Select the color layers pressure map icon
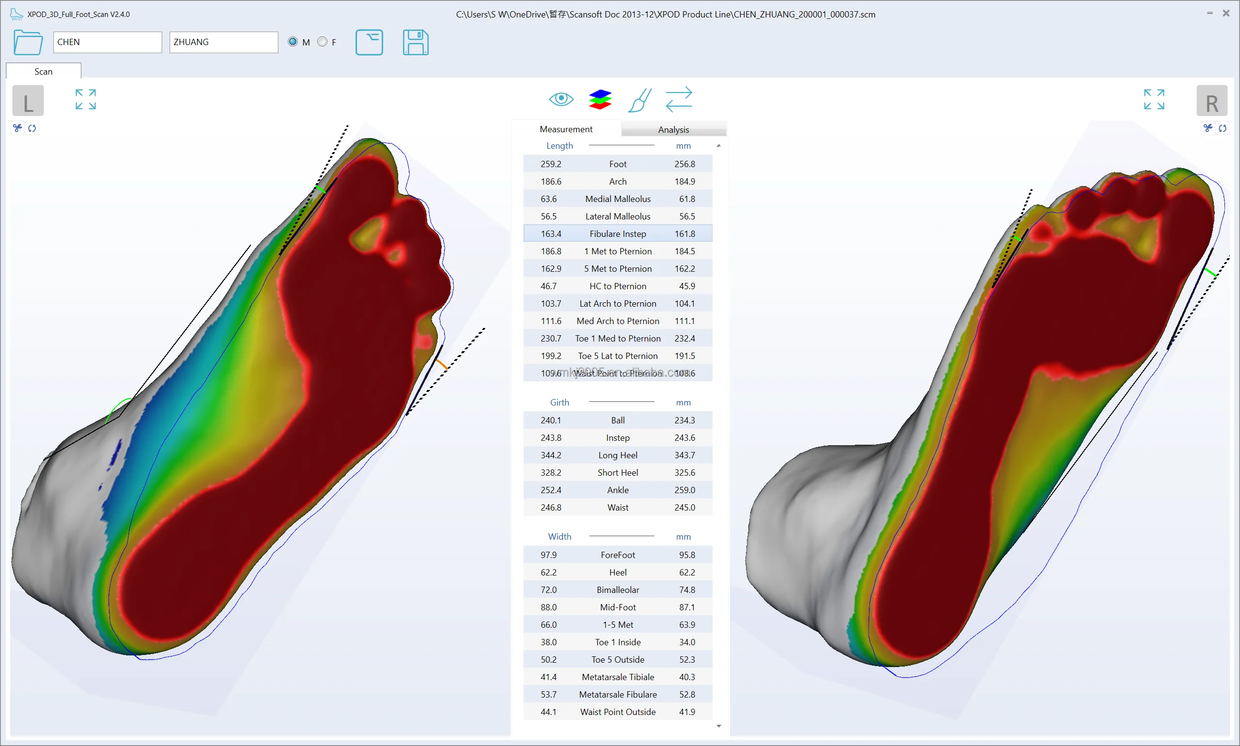 coord(600,99)
